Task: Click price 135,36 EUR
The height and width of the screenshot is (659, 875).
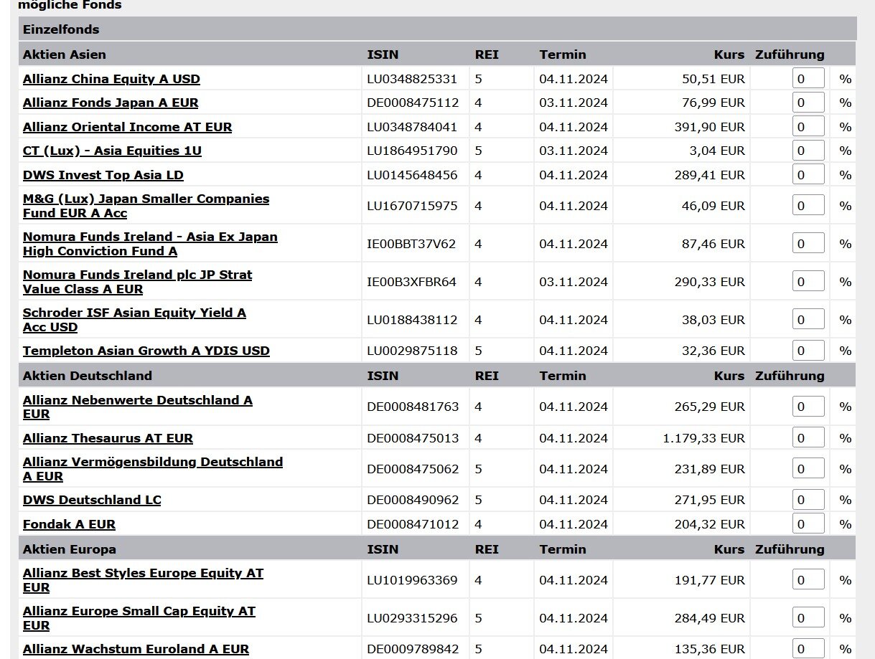Action: [710, 649]
